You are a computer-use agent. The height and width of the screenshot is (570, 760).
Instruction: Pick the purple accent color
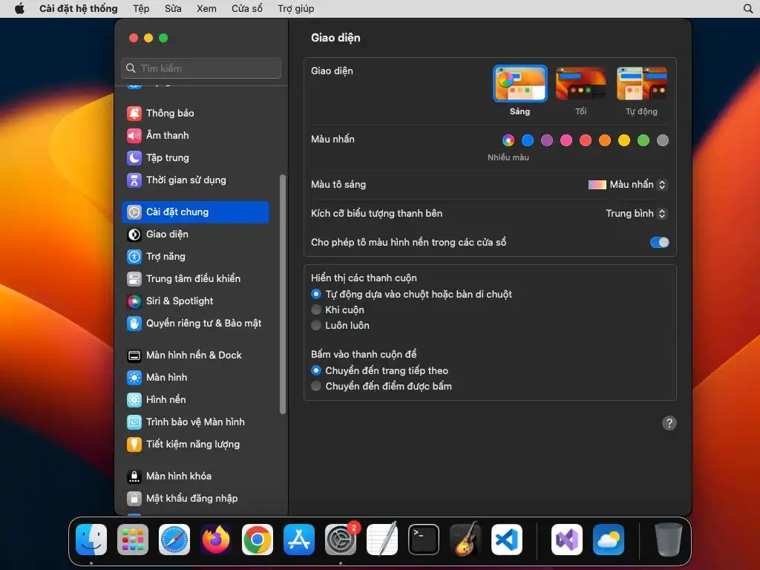pos(547,140)
